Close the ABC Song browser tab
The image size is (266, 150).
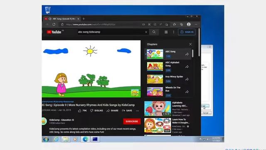pos(78,19)
